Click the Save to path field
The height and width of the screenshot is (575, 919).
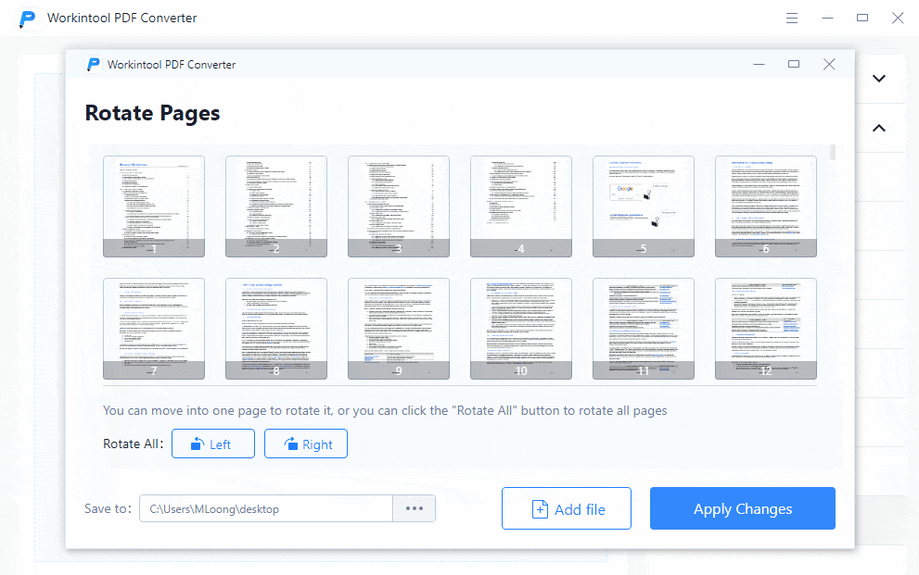click(266, 508)
